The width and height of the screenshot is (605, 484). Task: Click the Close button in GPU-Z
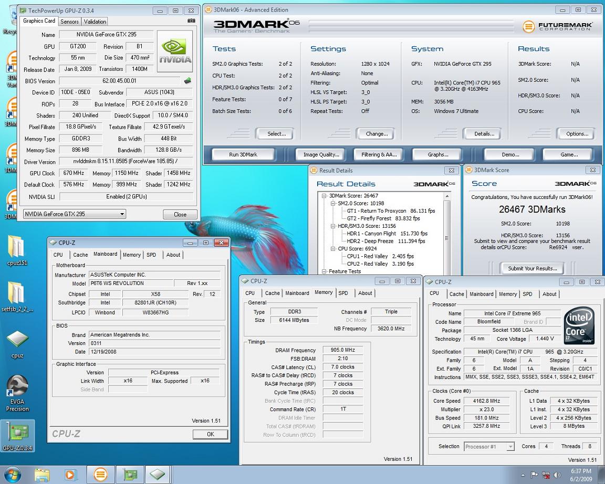pyautogui.click(x=180, y=214)
